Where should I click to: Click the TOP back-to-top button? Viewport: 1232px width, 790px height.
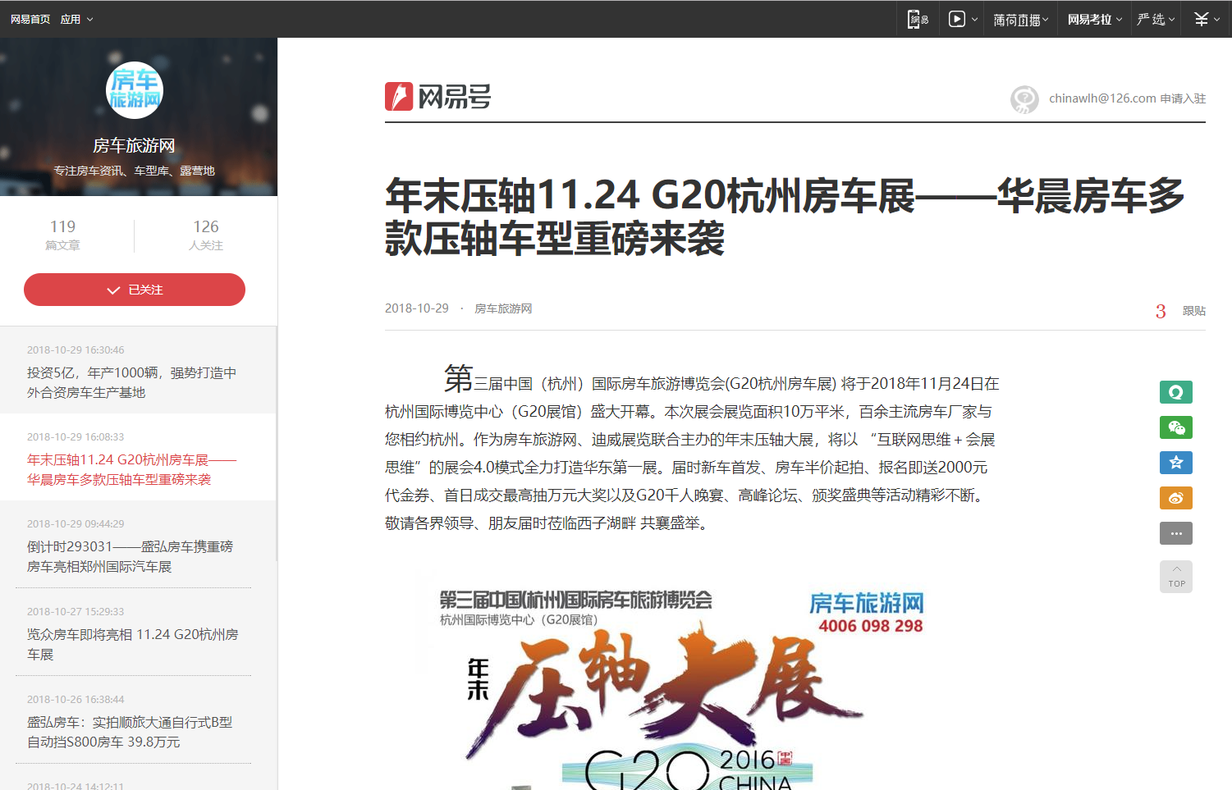(1176, 577)
